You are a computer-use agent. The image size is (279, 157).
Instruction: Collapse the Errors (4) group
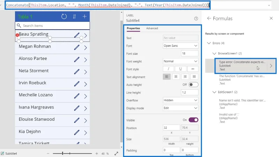pyautogui.click(x=209, y=43)
